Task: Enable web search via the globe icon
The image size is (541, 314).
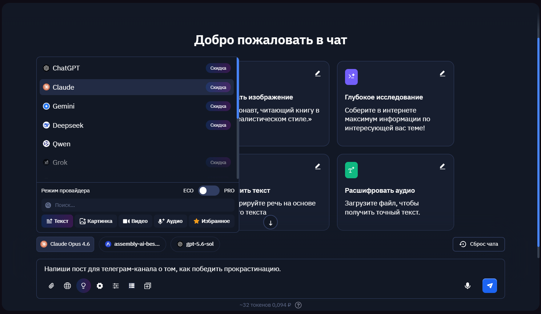Action: (x=67, y=286)
